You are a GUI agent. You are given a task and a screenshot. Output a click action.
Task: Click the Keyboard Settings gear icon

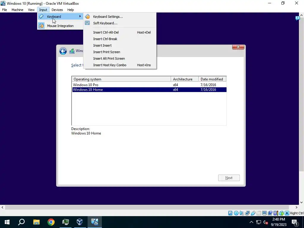coord(88,17)
